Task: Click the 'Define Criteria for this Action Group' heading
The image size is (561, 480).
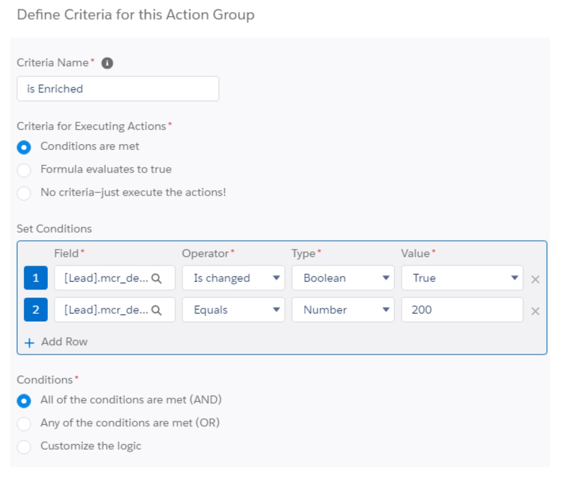Action: click(x=136, y=15)
